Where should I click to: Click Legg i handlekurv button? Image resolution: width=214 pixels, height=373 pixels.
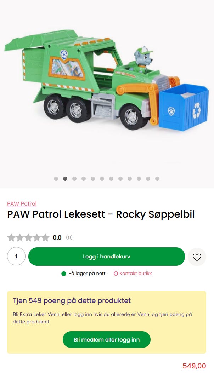pos(107,257)
